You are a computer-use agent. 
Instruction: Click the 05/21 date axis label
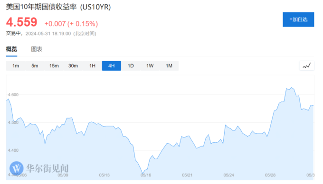click(187, 175)
